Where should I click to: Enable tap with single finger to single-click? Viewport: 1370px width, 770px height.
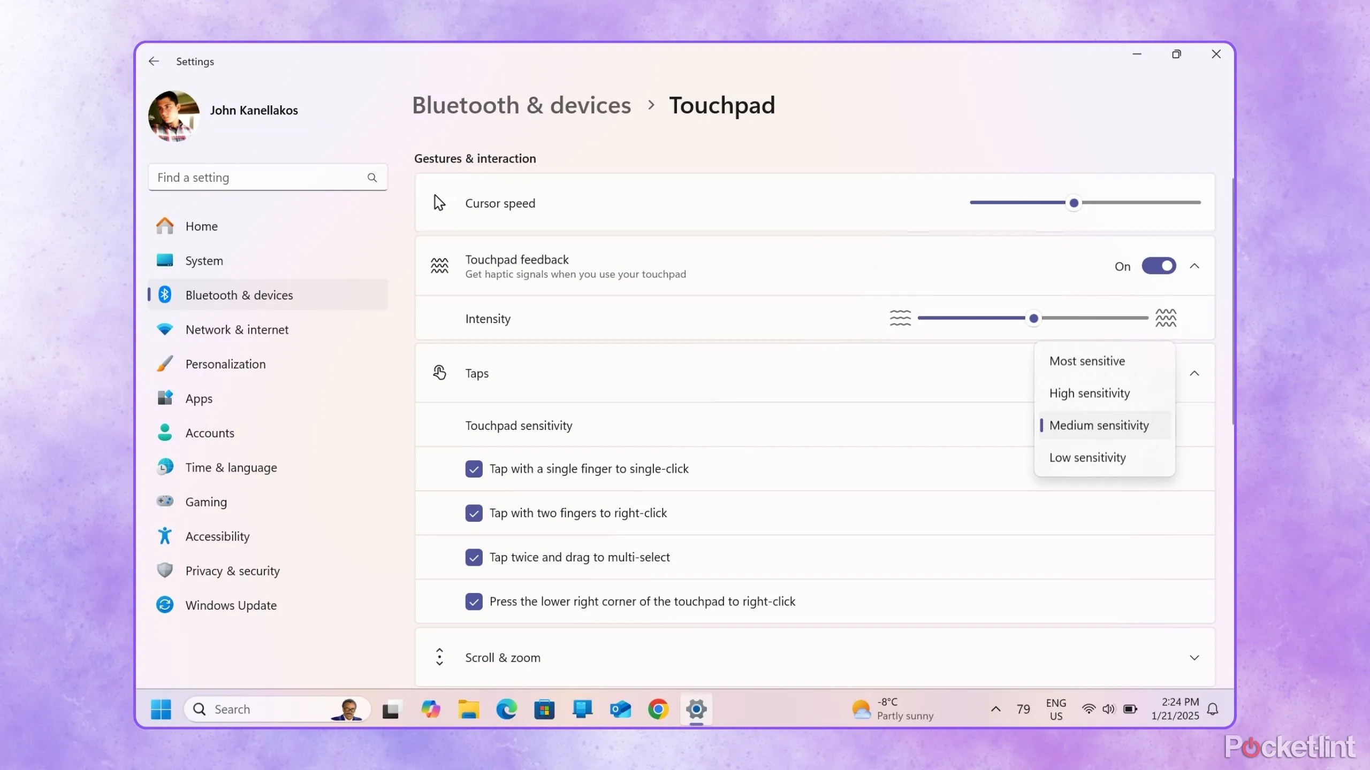pos(473,468)
